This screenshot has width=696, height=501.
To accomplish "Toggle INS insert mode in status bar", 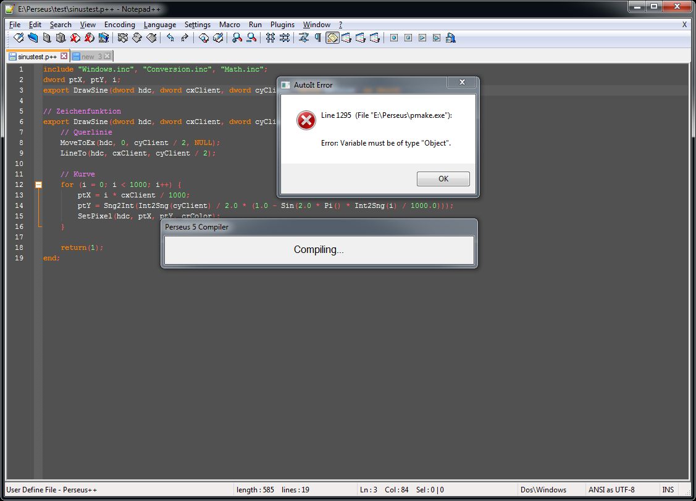I will tap(668, 490).
